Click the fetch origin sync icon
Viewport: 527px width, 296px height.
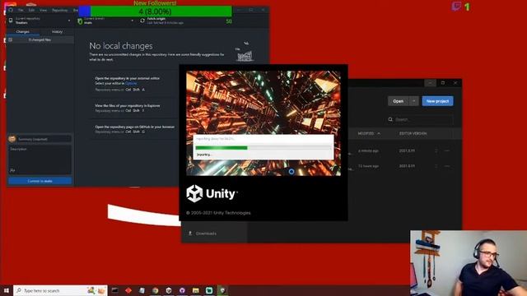142,21
